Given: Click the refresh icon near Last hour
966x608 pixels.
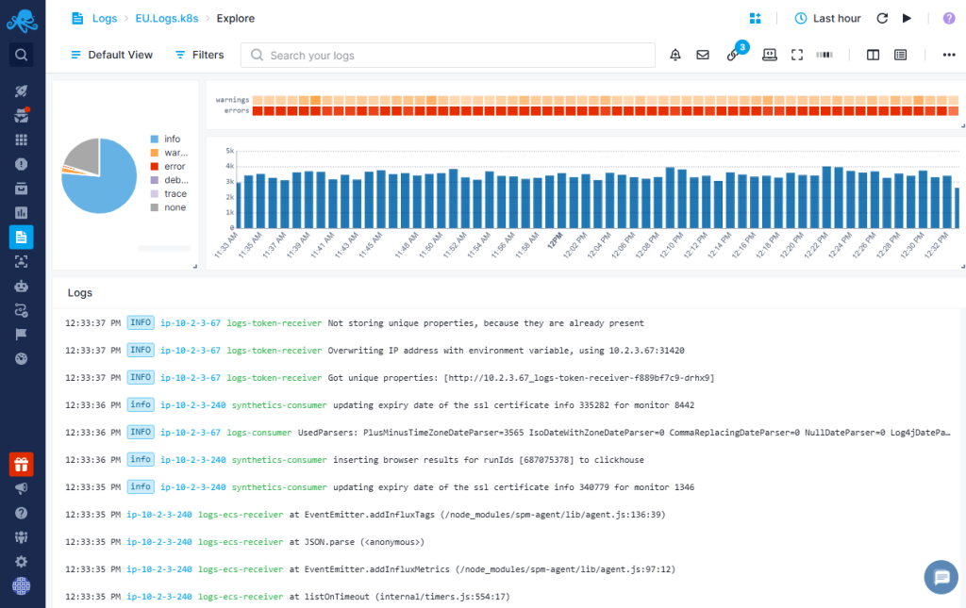Looking at the screenshot, I should pyautogui.click(x=882, y=19).
